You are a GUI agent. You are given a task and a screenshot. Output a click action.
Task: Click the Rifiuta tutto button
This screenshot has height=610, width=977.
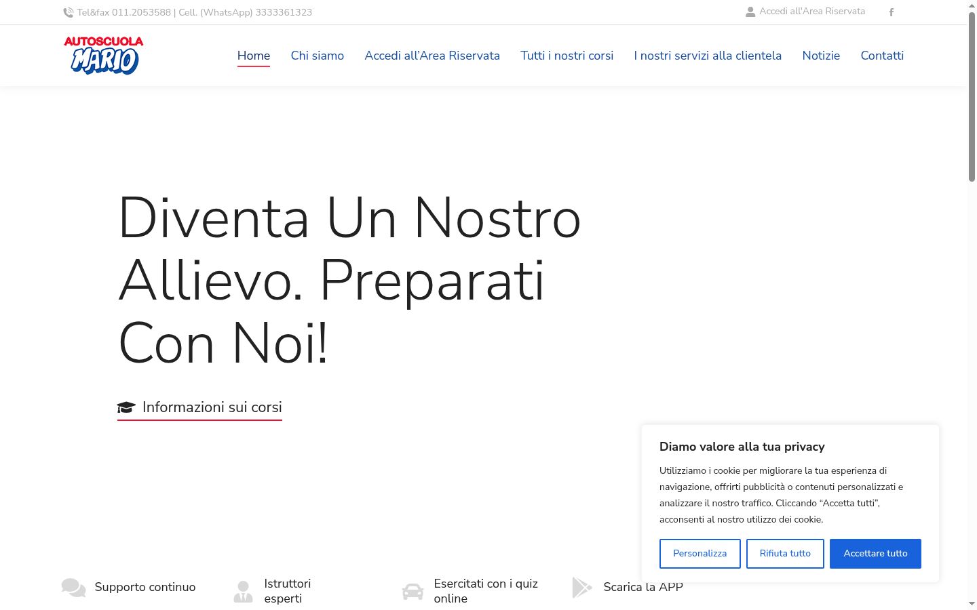[785, 554]
